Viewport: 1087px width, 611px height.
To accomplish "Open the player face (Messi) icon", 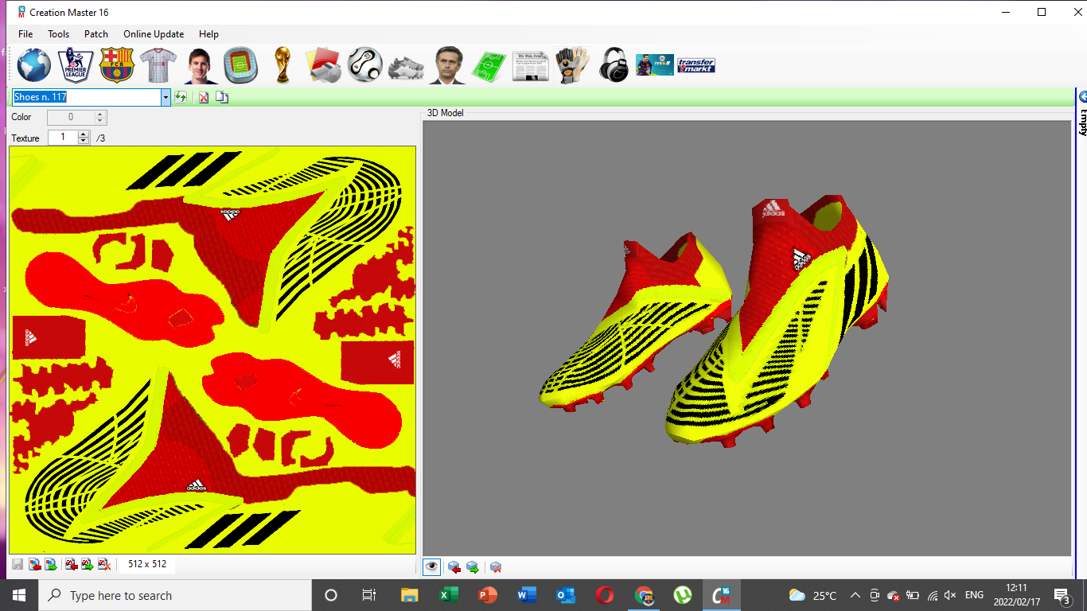I will (201, 66).
